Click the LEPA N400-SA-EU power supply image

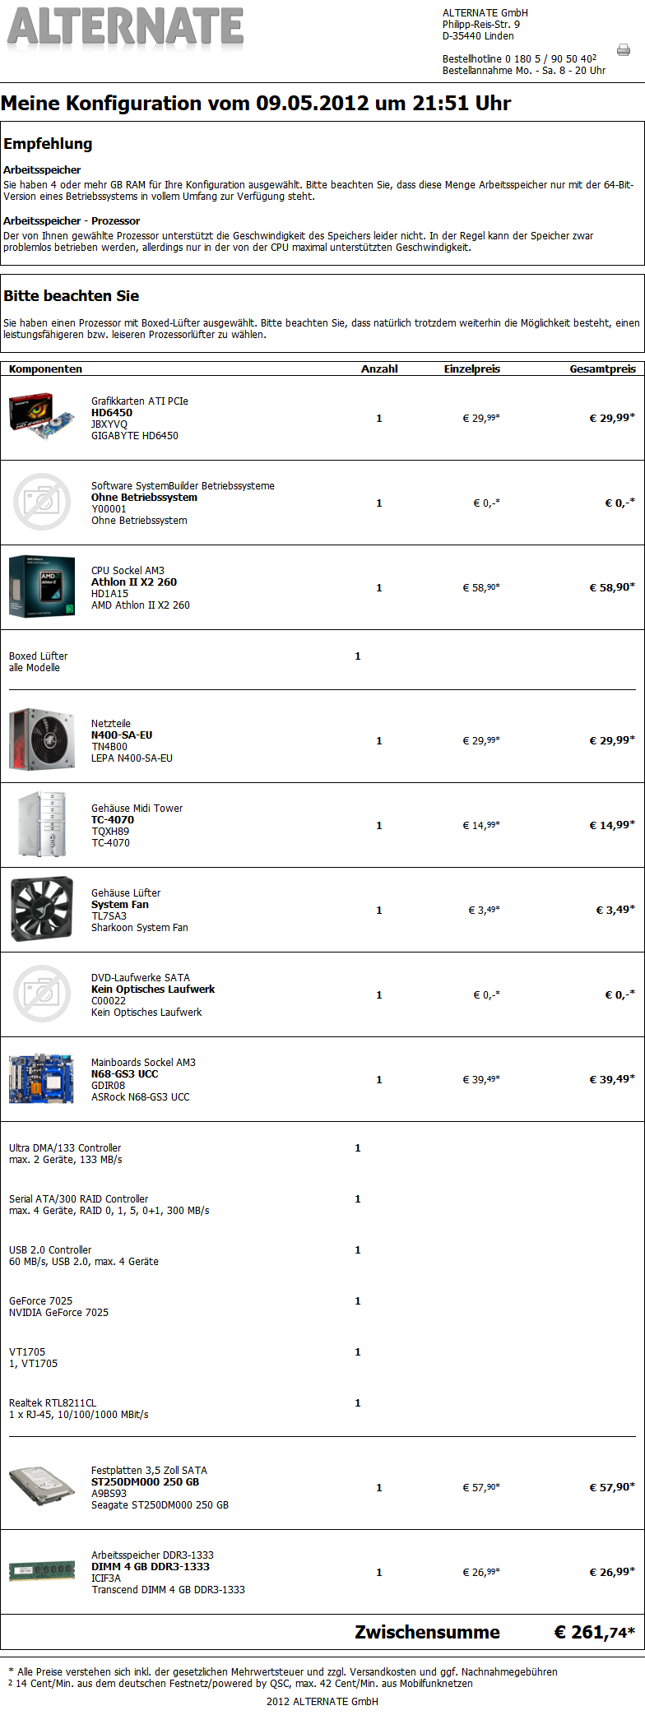pos(41,739)
